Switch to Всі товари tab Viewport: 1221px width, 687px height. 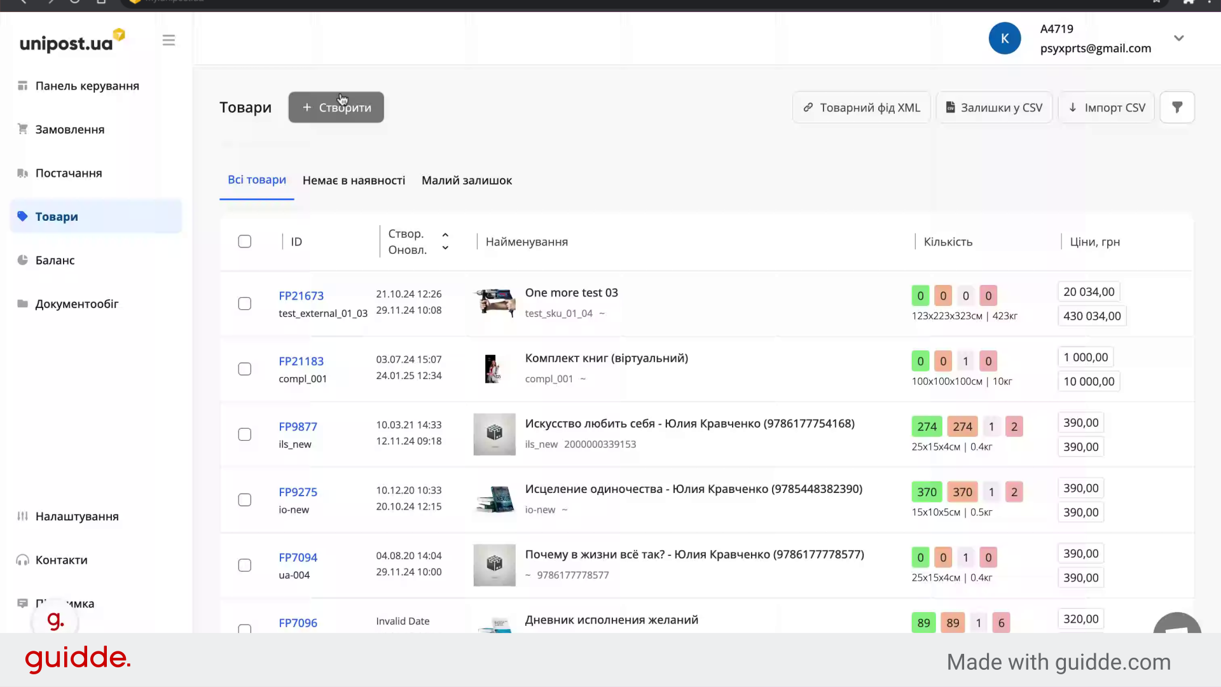coord(257,180)
